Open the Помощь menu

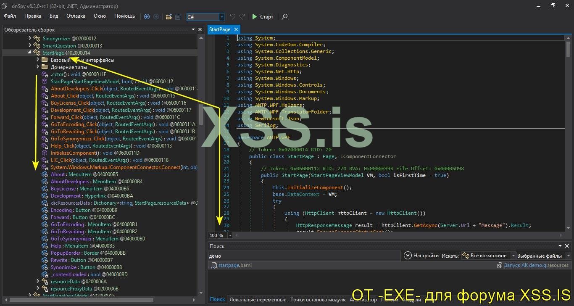click(125, 16)
